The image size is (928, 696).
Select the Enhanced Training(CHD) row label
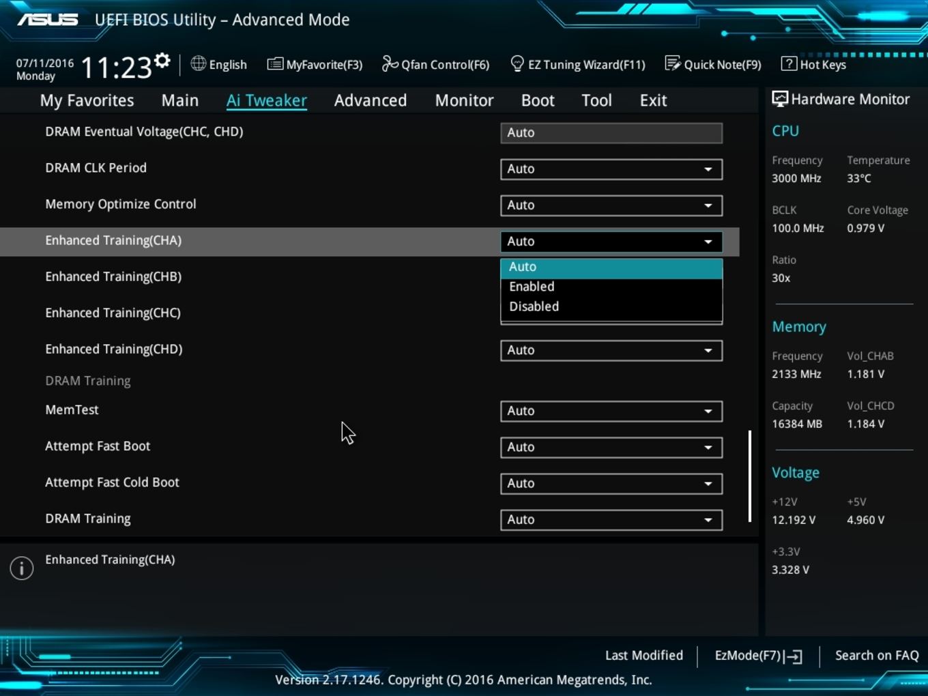pyautogui.click(x=113, y=349)
